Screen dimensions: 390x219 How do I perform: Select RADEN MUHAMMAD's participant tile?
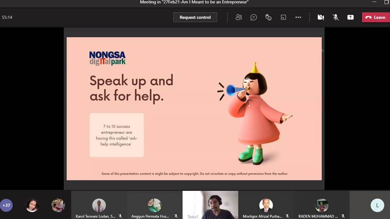click(322, 205)
